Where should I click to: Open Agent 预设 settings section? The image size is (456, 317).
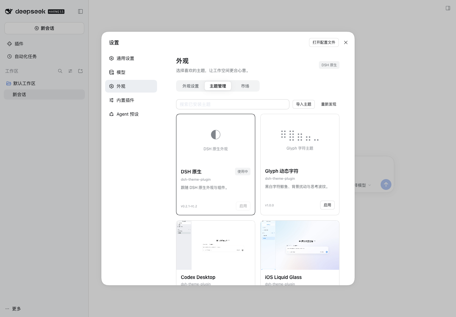click(131, 114)
